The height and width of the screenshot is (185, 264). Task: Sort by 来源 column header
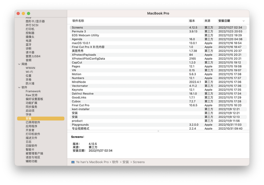pos(207,21)
